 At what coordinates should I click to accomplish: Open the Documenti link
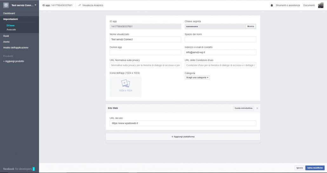(309, 5)
